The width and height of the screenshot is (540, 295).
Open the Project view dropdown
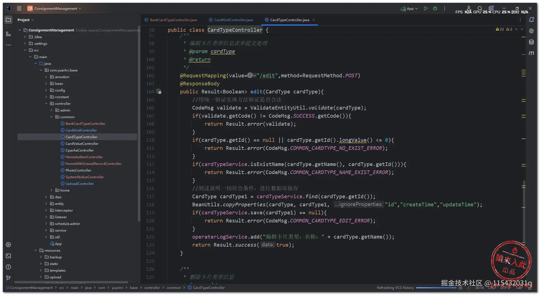26,20
